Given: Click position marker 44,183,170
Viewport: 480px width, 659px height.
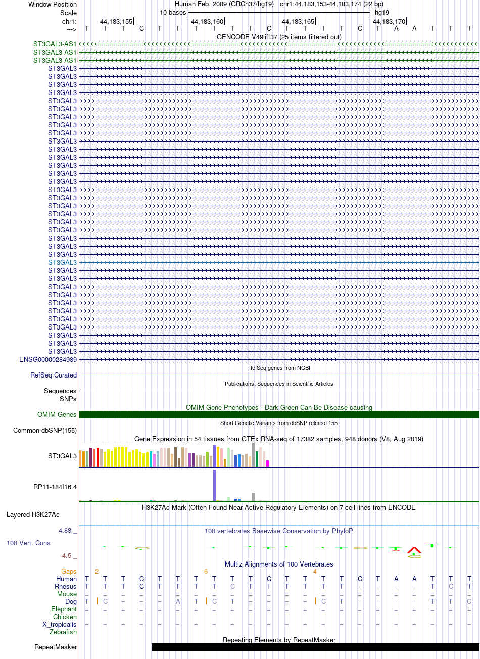Looking at the screenshot, I should coord(389,21).
